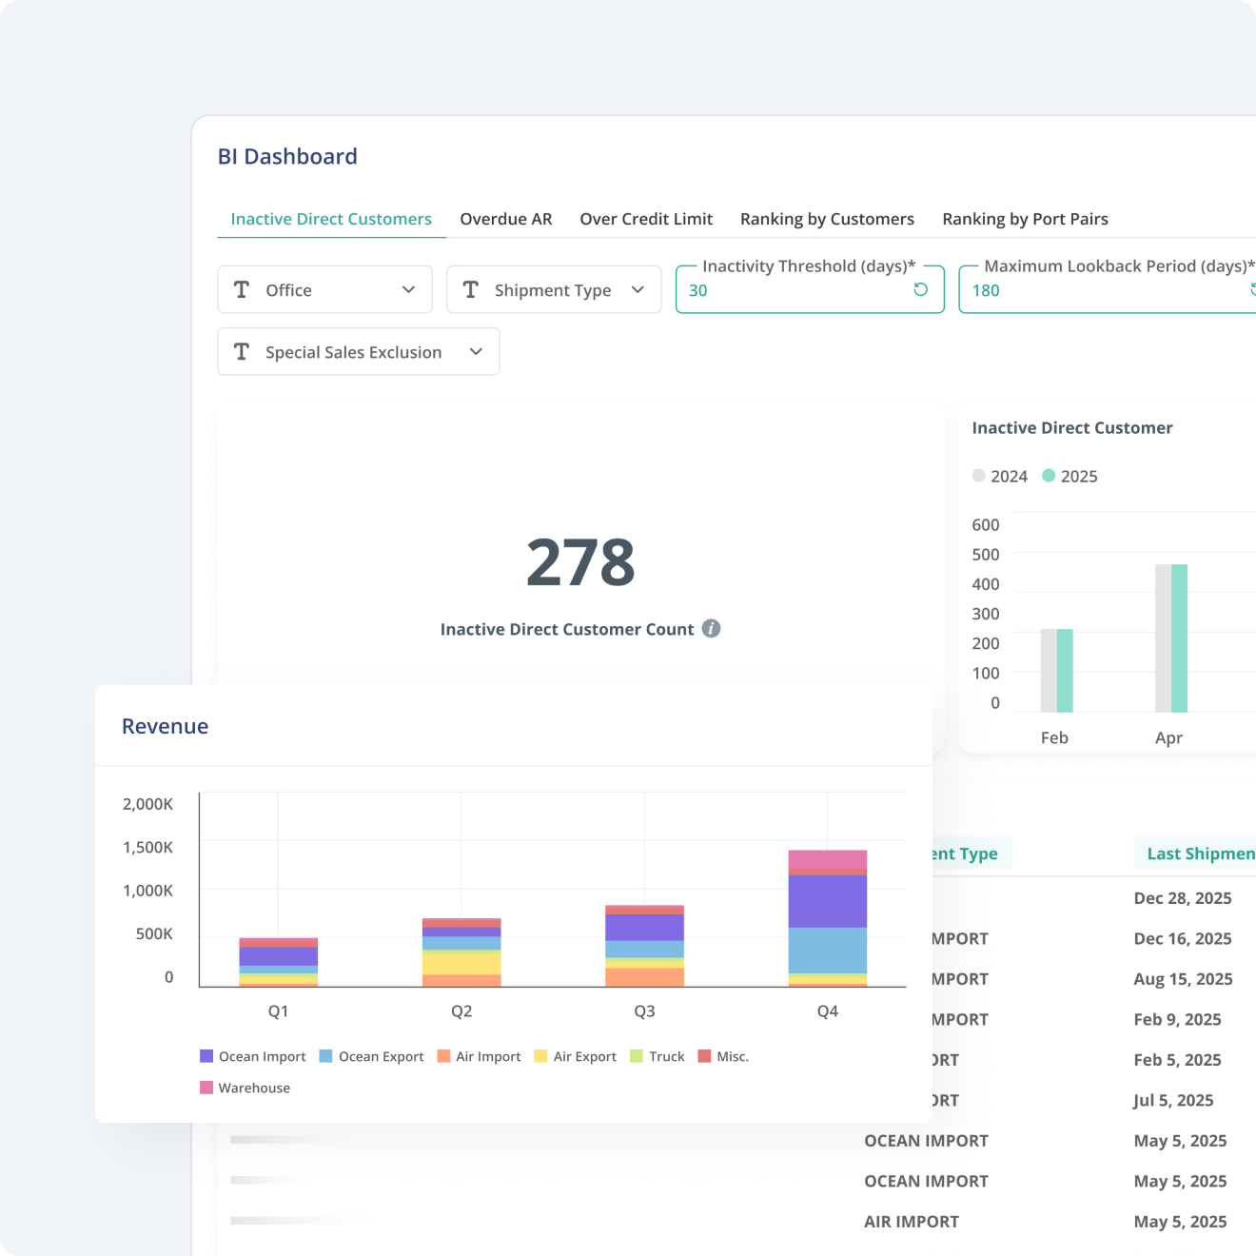Click the Shipment Type filter icon
This screenshot has width=1256, height=1256.
470,289
